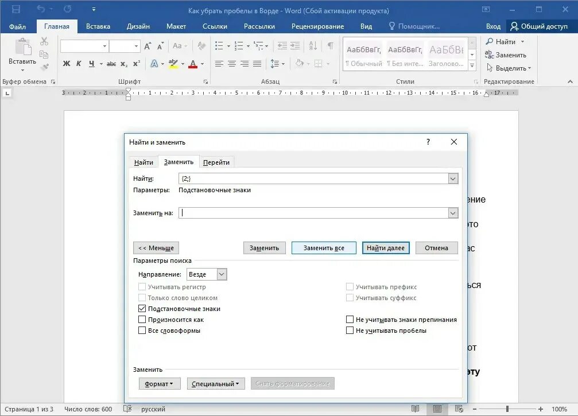
Task: Click the 'Заменить все' button
Action: pos(324,248)
